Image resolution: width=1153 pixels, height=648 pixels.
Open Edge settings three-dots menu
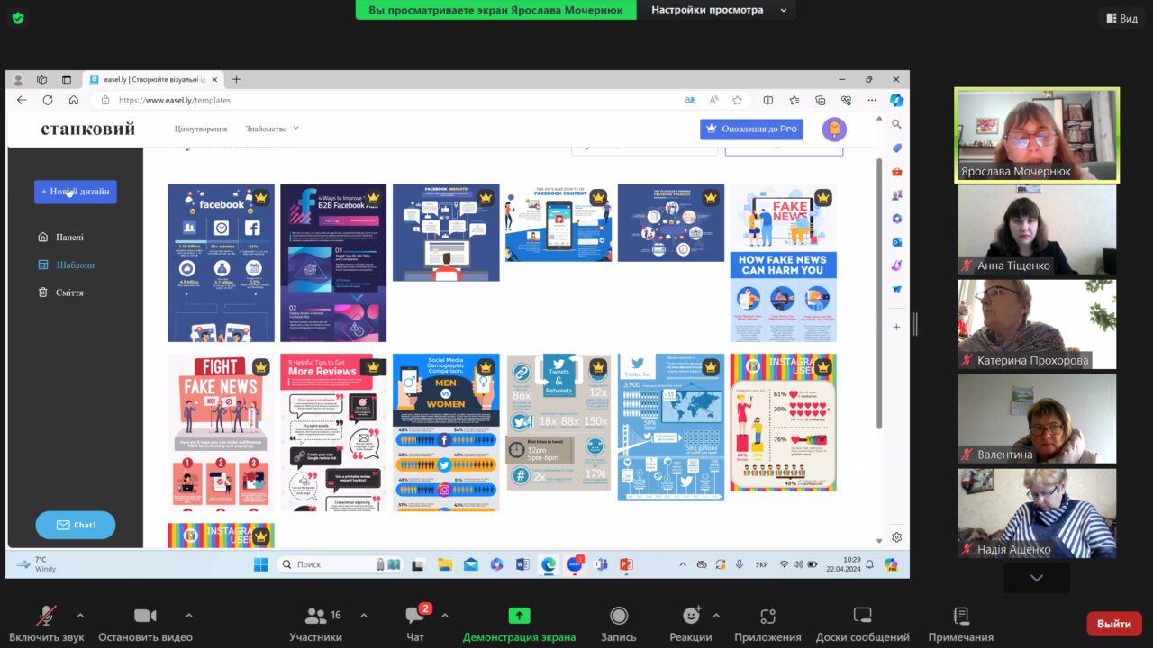click(x=872, y=101)
